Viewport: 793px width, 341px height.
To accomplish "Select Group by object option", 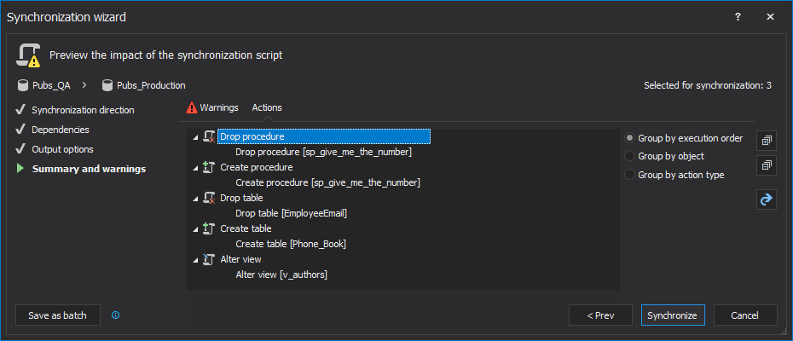I will [630, 156].
